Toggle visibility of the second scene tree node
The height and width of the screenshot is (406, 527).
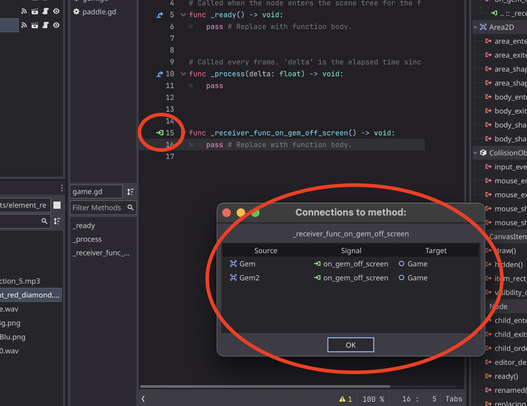[x=56, y=25]
